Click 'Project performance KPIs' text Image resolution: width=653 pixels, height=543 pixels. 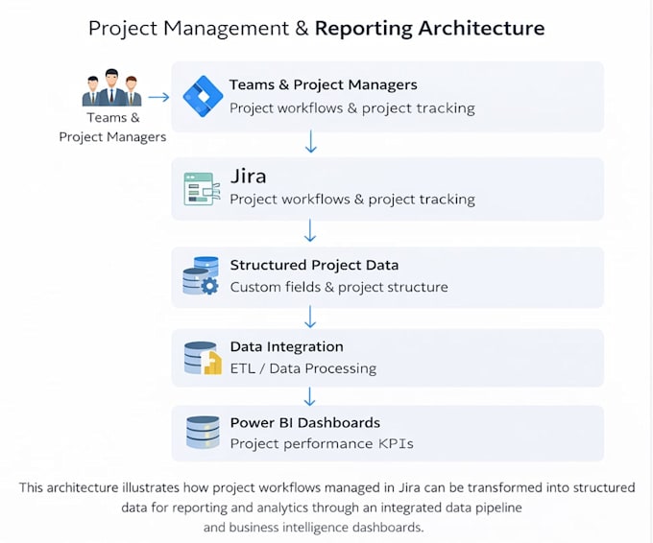click(x=322, y=443)
